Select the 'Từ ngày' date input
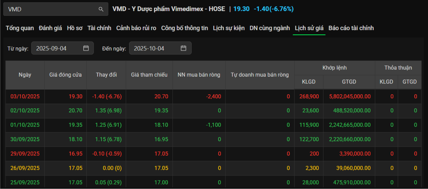Viewport: 428px width, 189px height. (57, 48)
